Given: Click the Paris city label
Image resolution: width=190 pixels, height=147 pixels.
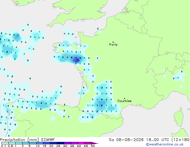Looking at the screenshot, I should point(113,44).
